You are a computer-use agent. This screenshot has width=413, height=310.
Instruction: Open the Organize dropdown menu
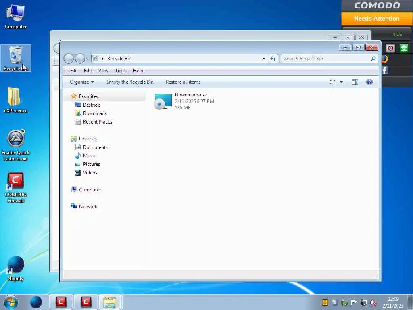[81, 82]
